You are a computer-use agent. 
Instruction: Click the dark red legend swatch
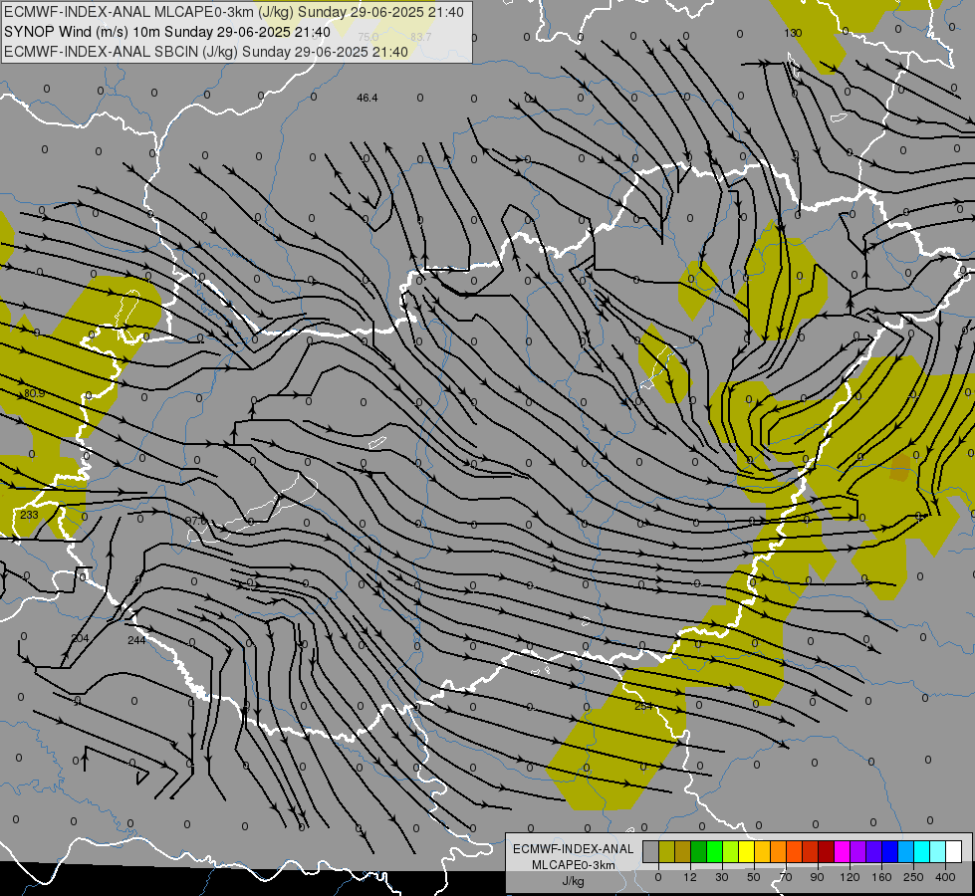tap(827, 851)
